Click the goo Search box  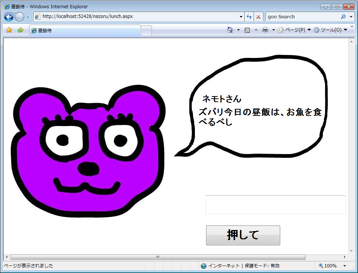(303, 17)
